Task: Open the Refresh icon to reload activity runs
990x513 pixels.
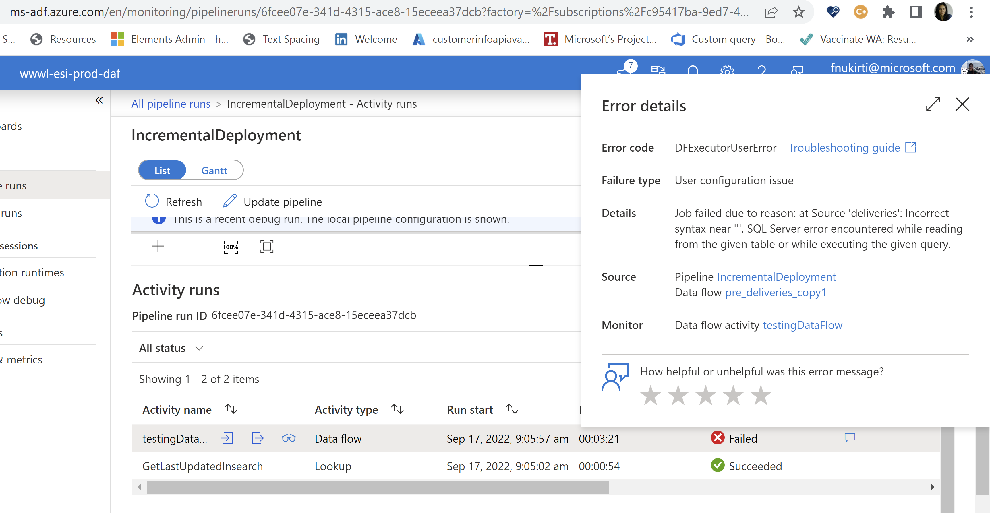Action: (x=151, y=201)
